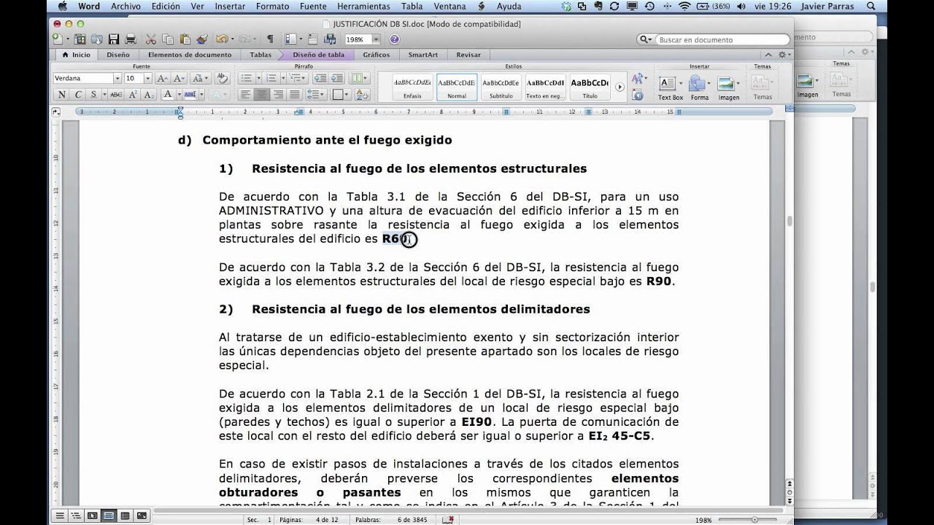934x525 pixels.
Task: Apply subscript formatting
Action: [x=148, y=95]
